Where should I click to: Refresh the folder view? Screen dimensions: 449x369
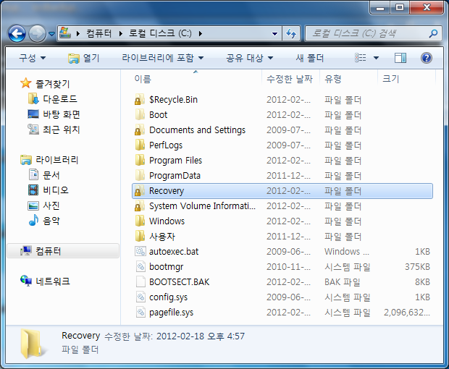[x=291, y=34]
